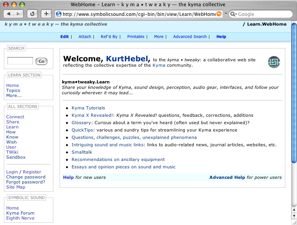This screenshot has height=225, width=297.
Task: Click the scrollbar down arrow
Action: (x=294, y=216)
